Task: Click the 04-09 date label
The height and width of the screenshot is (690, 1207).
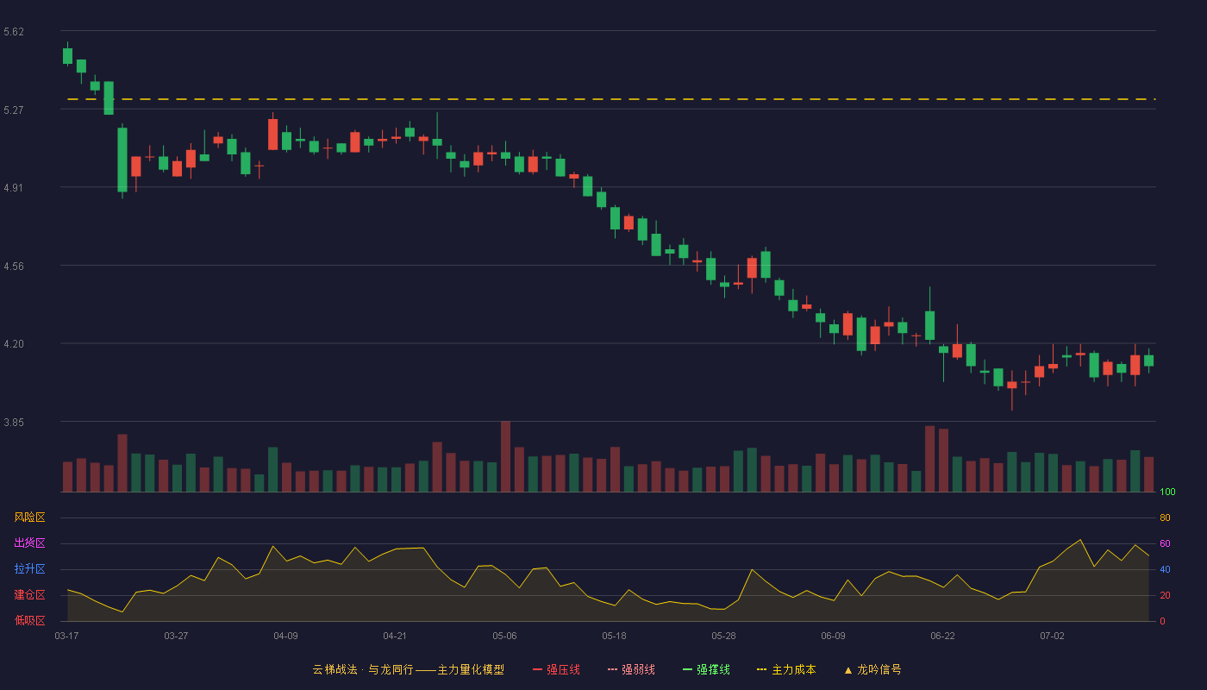Action: [285, 636]
